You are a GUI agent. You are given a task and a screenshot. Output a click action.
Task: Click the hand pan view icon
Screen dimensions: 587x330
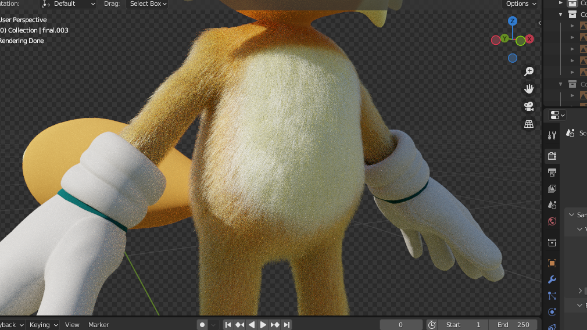529,89
